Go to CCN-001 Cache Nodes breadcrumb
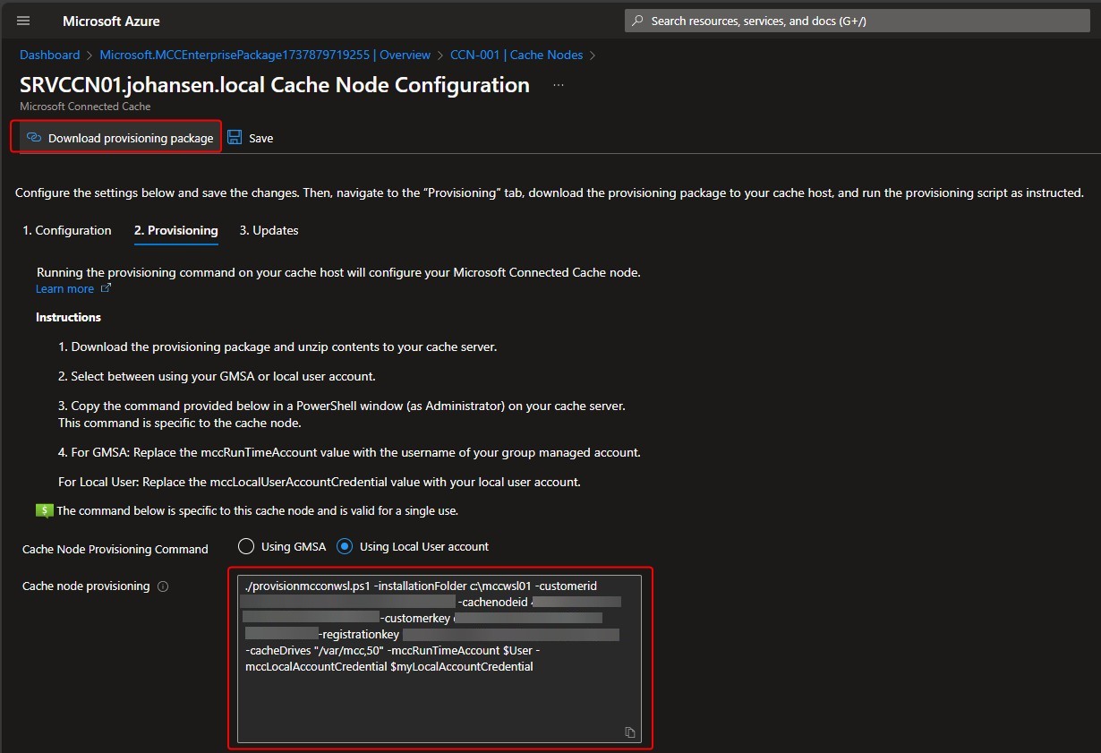 pos(516,55)
